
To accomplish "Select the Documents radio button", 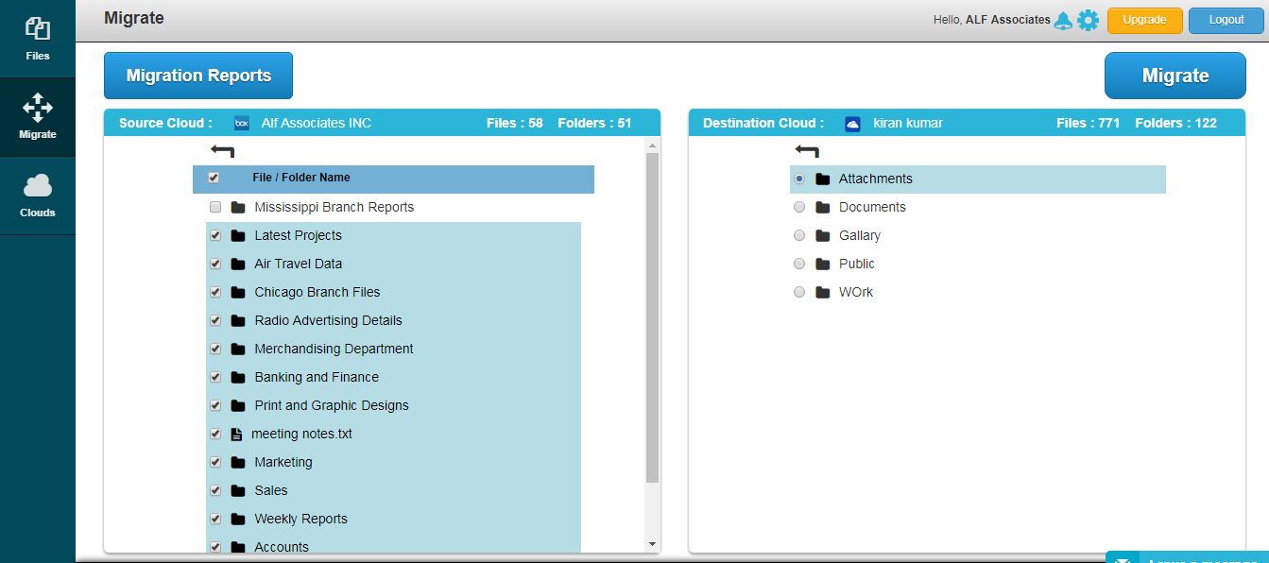I will coord(799,208).
